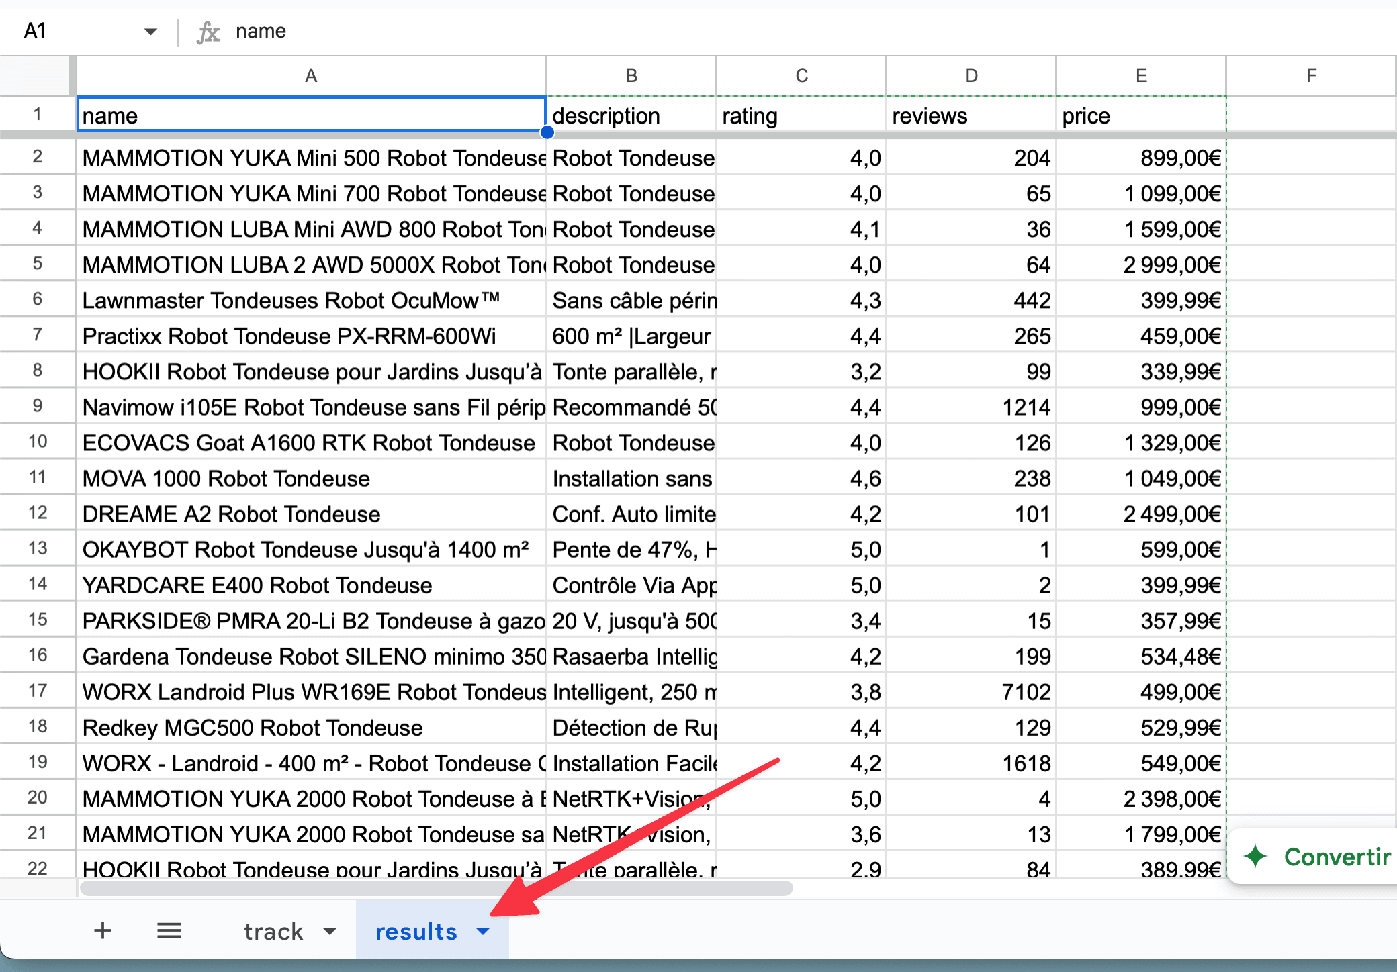1397x972 pixels.
Task: Click rating cell 4,3 in row 6
Action: [x=801, y=300]
